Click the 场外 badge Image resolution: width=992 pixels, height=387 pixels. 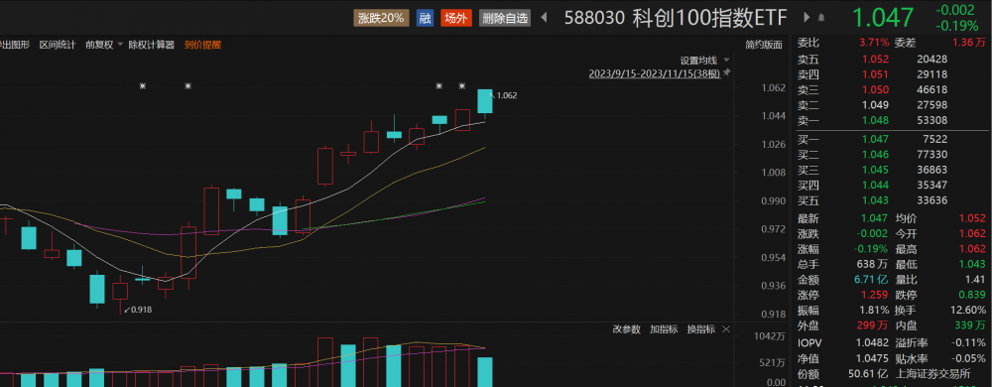[455, 18]
